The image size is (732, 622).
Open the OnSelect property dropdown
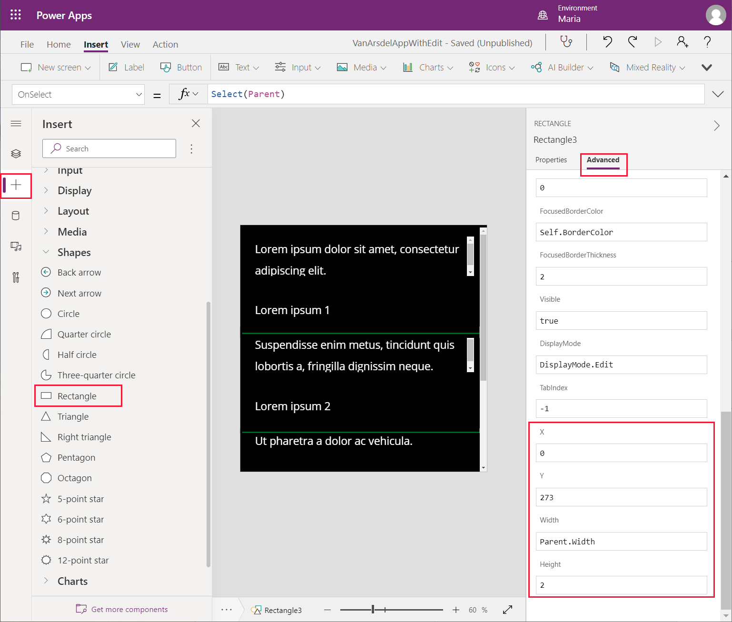tap(79, 94)
